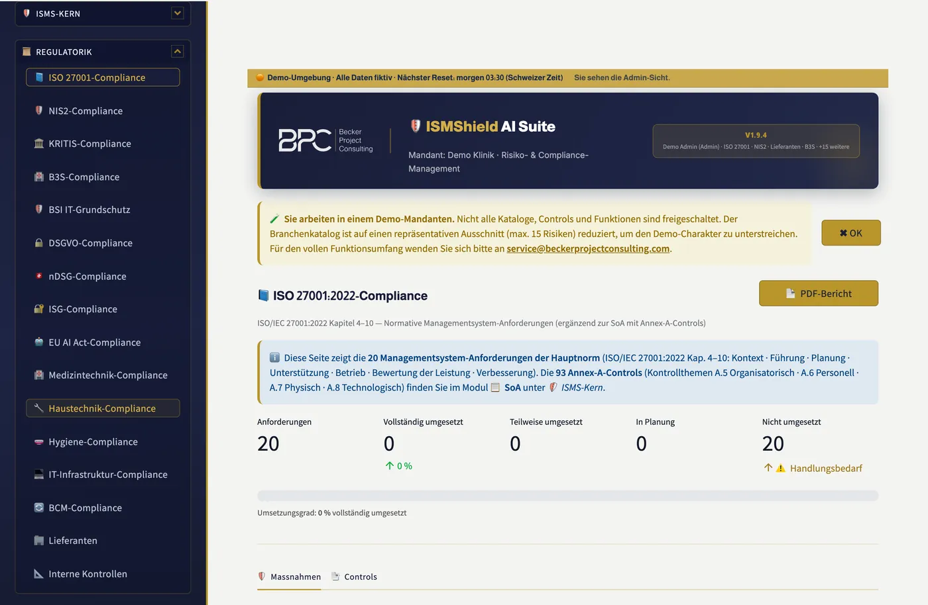Click the 0 % trend indicator
The image size is (928, 605).
[399, 466]
